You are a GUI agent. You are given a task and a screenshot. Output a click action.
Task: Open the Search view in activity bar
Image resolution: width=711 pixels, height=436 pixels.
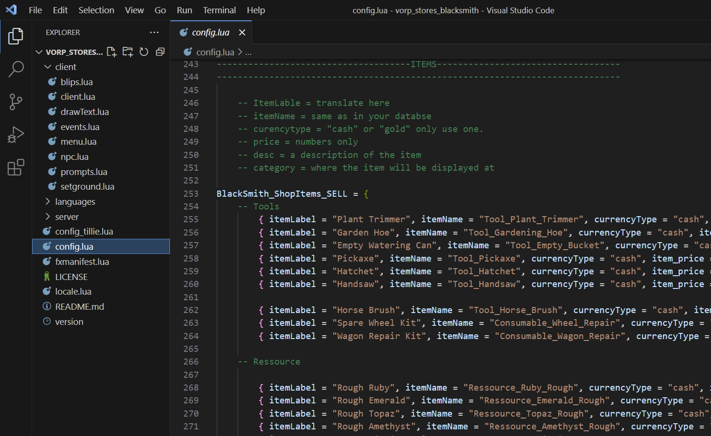16,69
